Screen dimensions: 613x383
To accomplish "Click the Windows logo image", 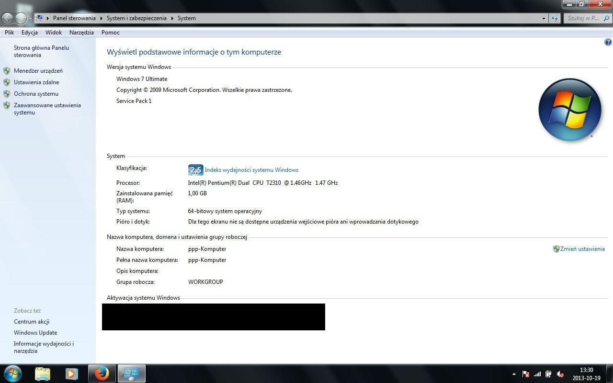I will (x=570, y=110).
